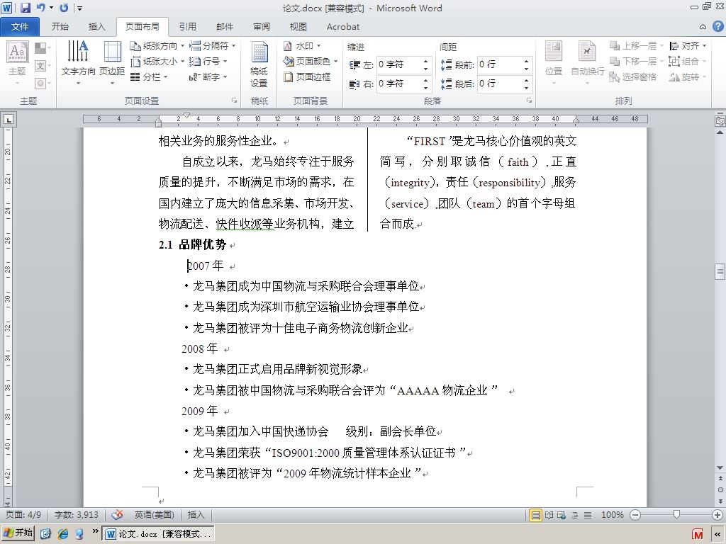Click the Line Numbers (行号) icon

point(194,61)
